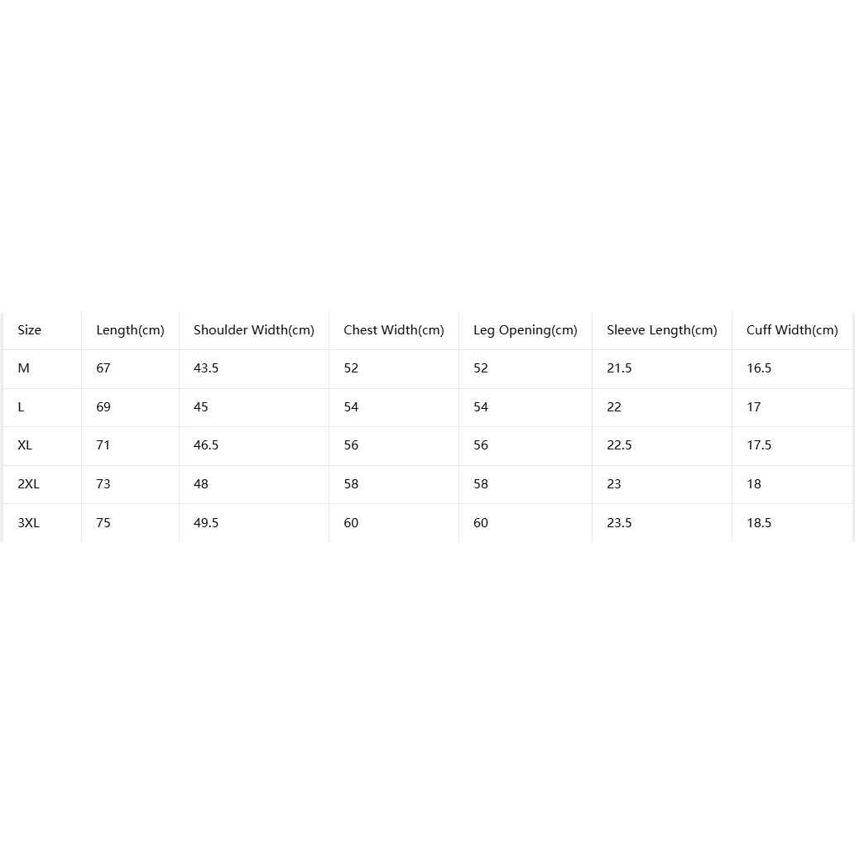Select the length value 69
The image size is (855, 855).
coord(103,406)
